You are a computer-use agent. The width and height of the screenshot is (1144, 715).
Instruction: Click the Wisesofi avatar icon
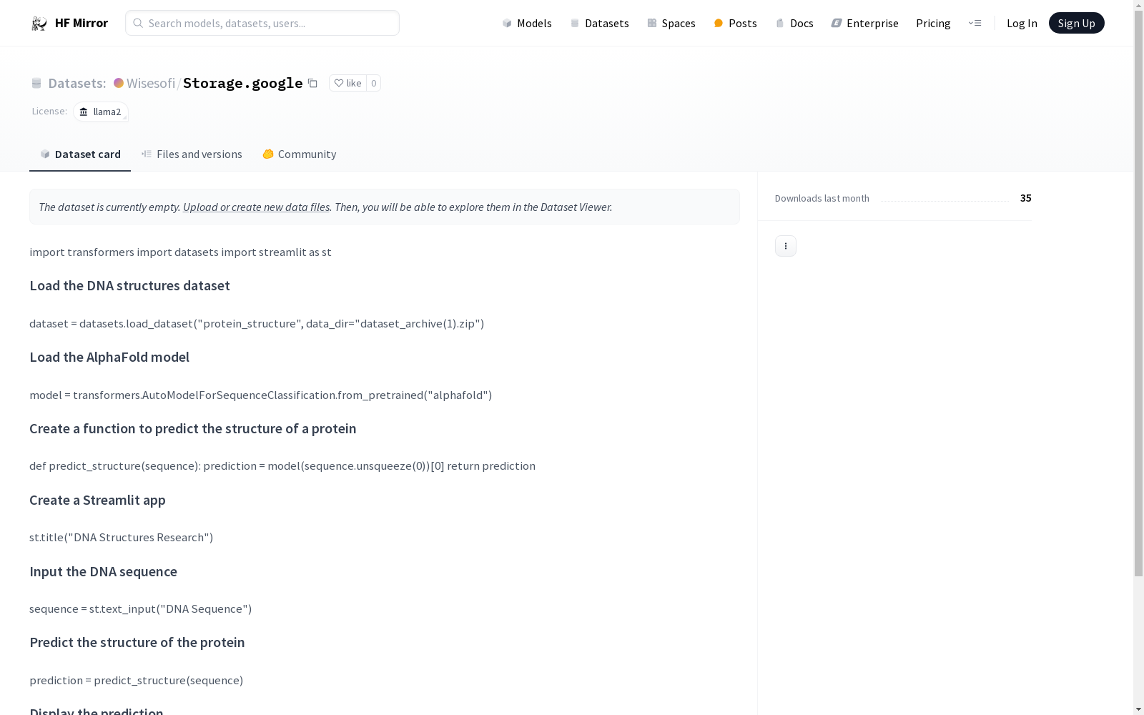pos(119,83)
